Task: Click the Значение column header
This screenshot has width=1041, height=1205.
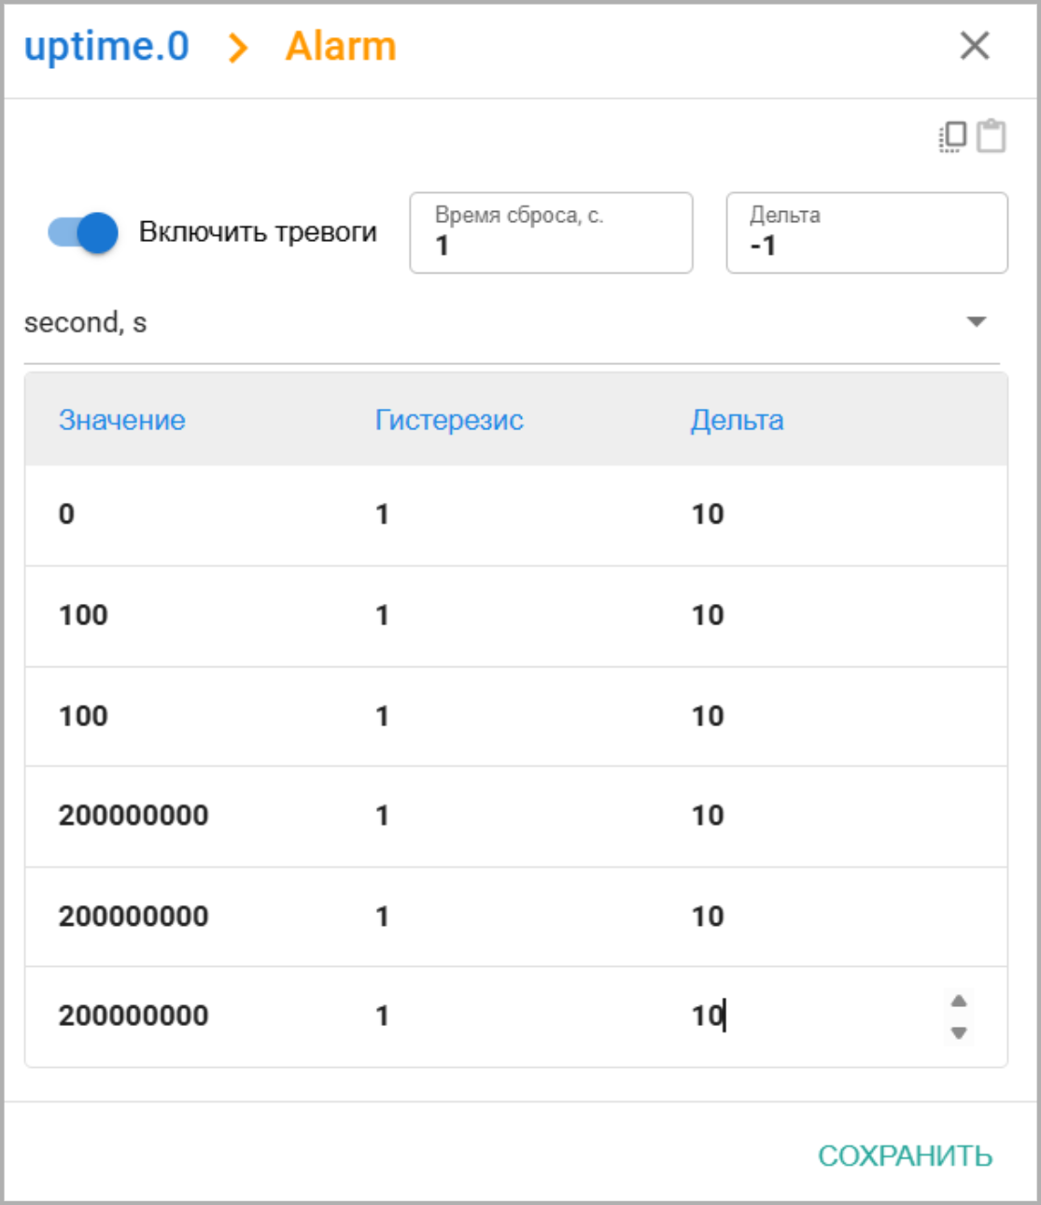Action: pyautogui.click(x=122, y=420)
